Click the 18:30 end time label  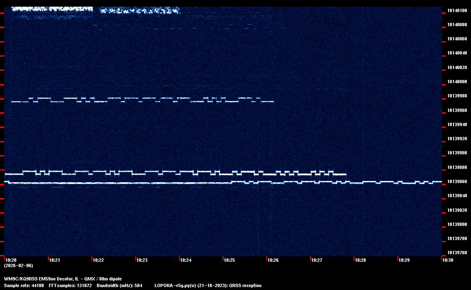[448, 260]
